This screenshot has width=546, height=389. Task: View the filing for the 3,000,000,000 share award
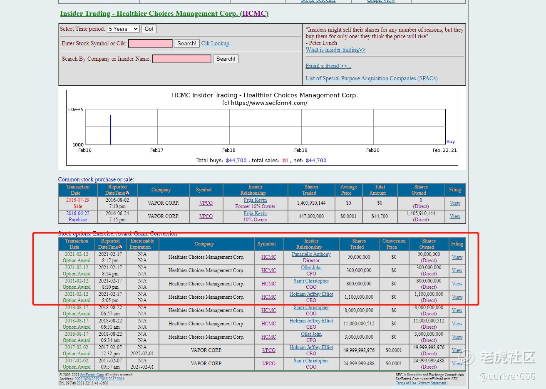coord(457,337)
